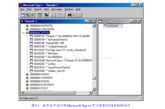165x109 pixels.
Task: Click the vertical scrollbar up arrow in Threads 1
Action: [94, 26]
